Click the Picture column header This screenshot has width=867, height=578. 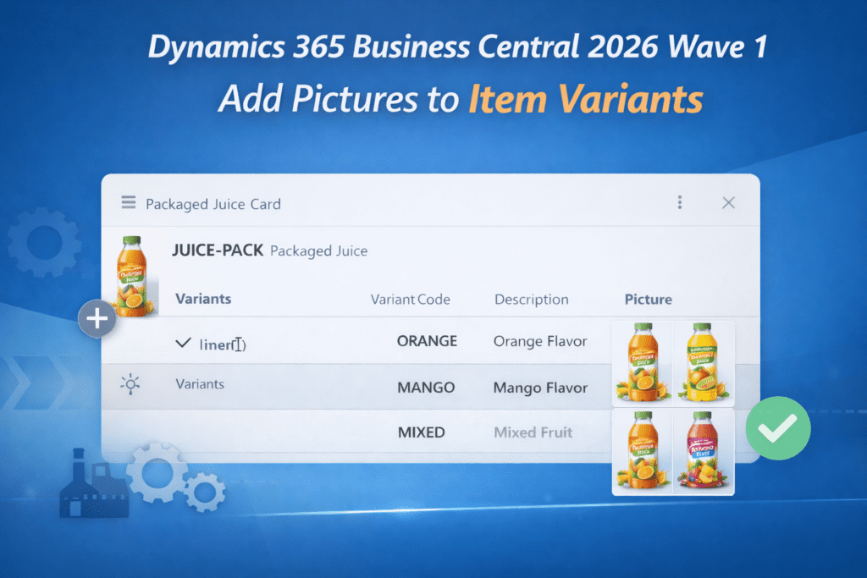pos(648,299)
